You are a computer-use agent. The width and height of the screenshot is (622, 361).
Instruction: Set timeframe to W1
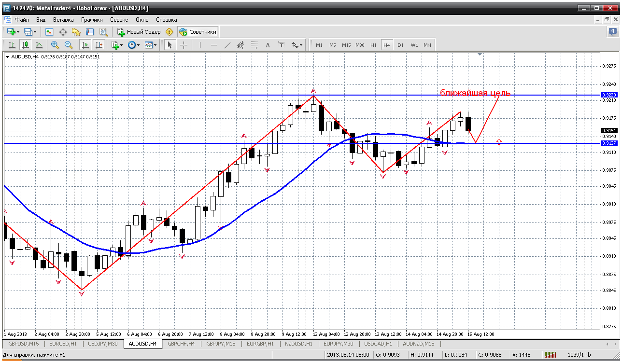(414, 45)
